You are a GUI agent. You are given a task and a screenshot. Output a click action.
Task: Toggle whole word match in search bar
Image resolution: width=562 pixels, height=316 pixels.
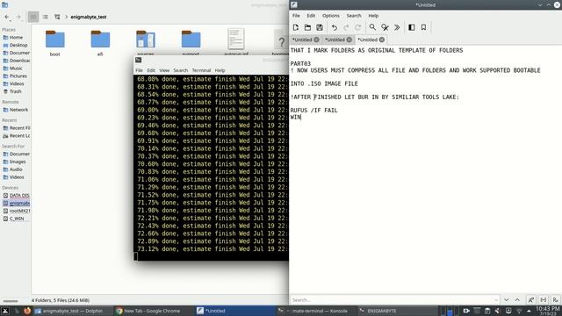pyautogui.click(x=544, y=300)
